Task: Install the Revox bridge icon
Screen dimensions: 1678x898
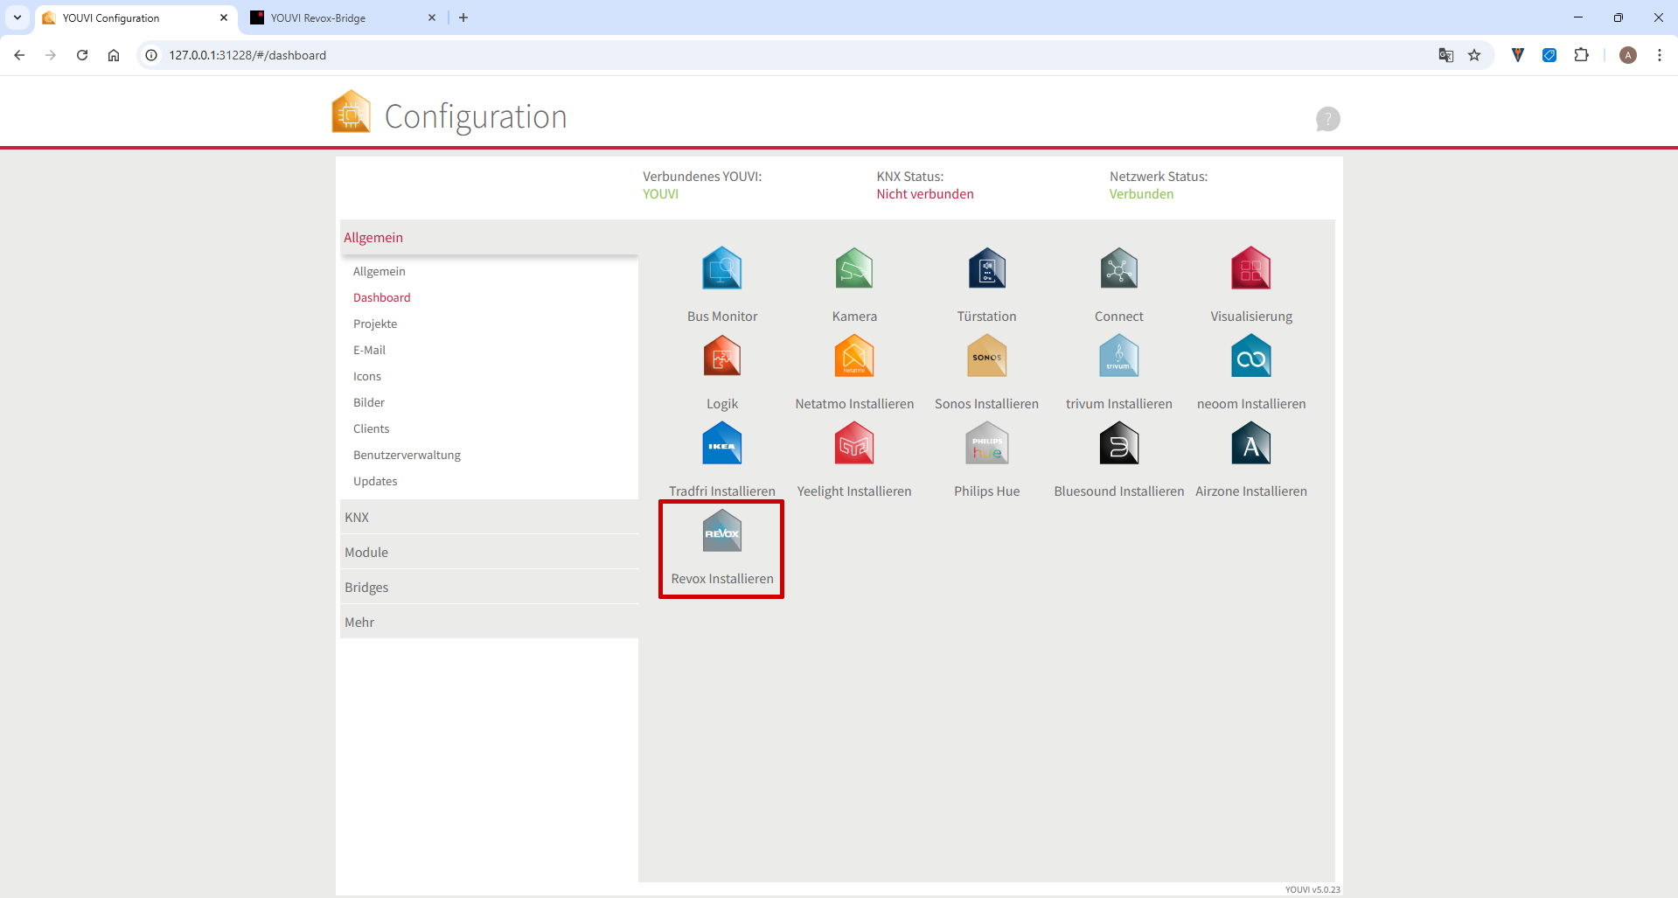Action: pyautogui.click(x=721, y=533)
